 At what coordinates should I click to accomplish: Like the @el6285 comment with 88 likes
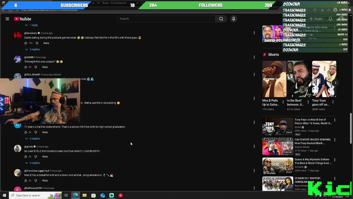[x=26, y=67]
